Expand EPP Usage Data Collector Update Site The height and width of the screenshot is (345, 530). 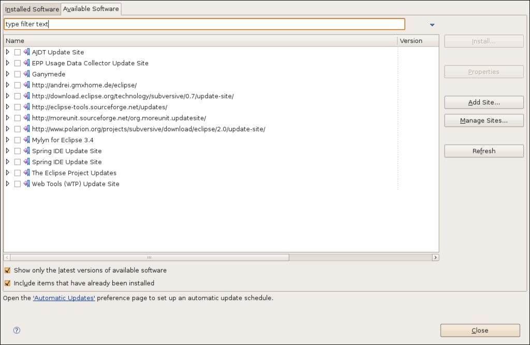coord(8,63)
